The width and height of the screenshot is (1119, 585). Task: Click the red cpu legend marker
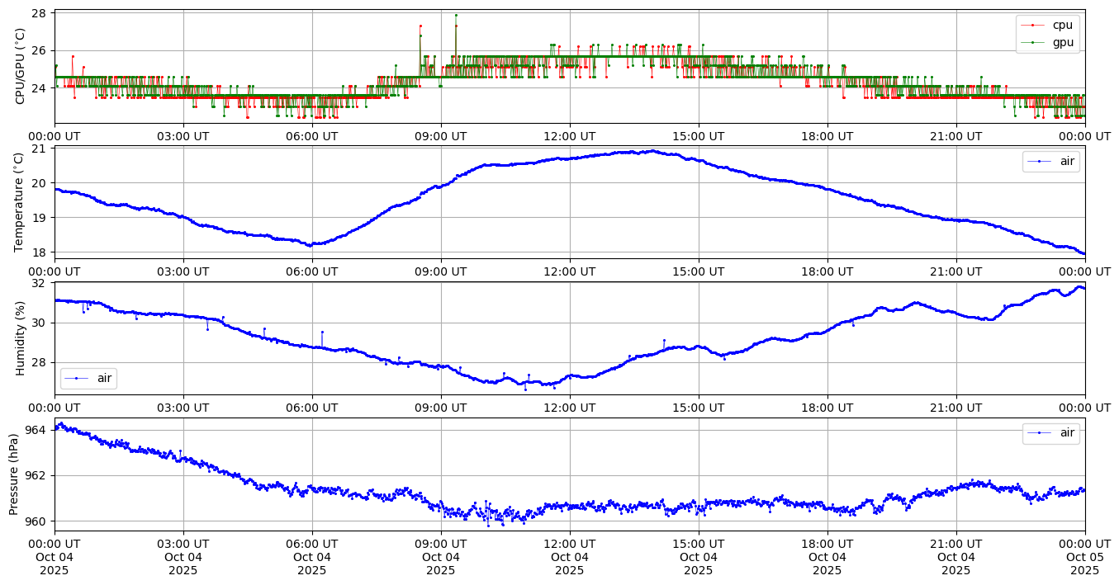[x=1032, y=25]
